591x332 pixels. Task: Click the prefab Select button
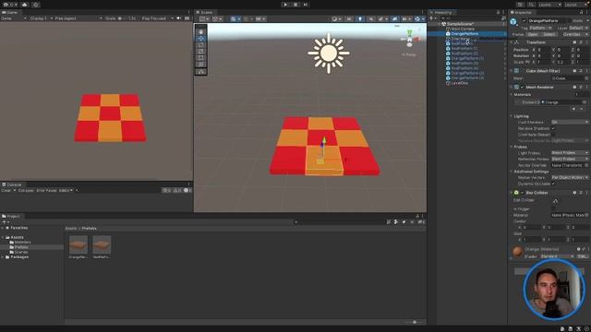(x=549, y=34)
